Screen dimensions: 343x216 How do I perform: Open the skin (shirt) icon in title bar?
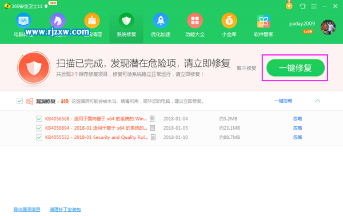point(302,6)
